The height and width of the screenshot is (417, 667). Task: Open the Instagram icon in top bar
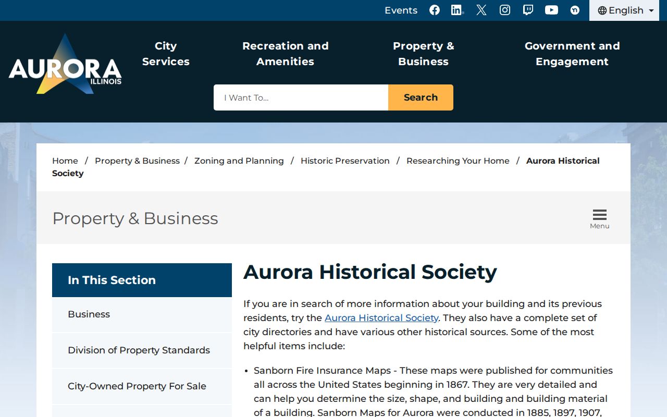pos(505,10)
